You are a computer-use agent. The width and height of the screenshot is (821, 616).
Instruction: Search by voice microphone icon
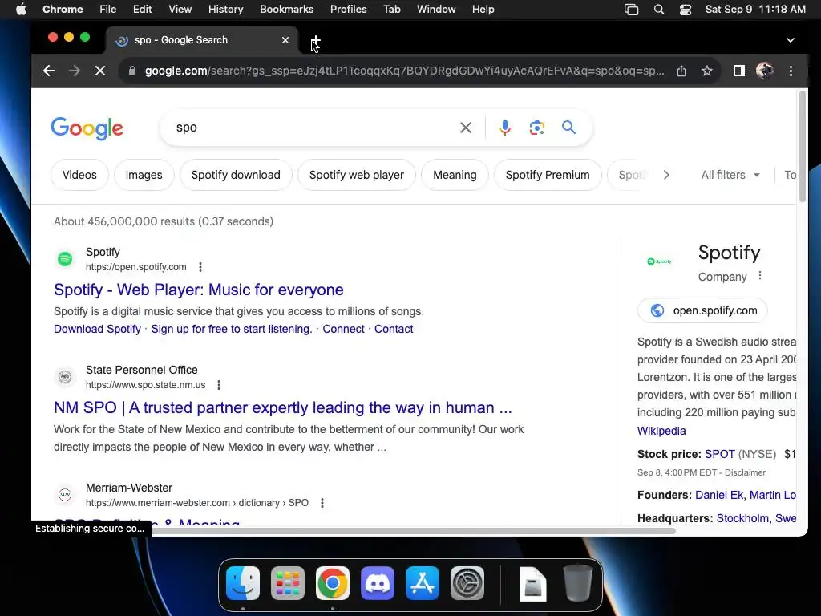click(x=505, y=128)
